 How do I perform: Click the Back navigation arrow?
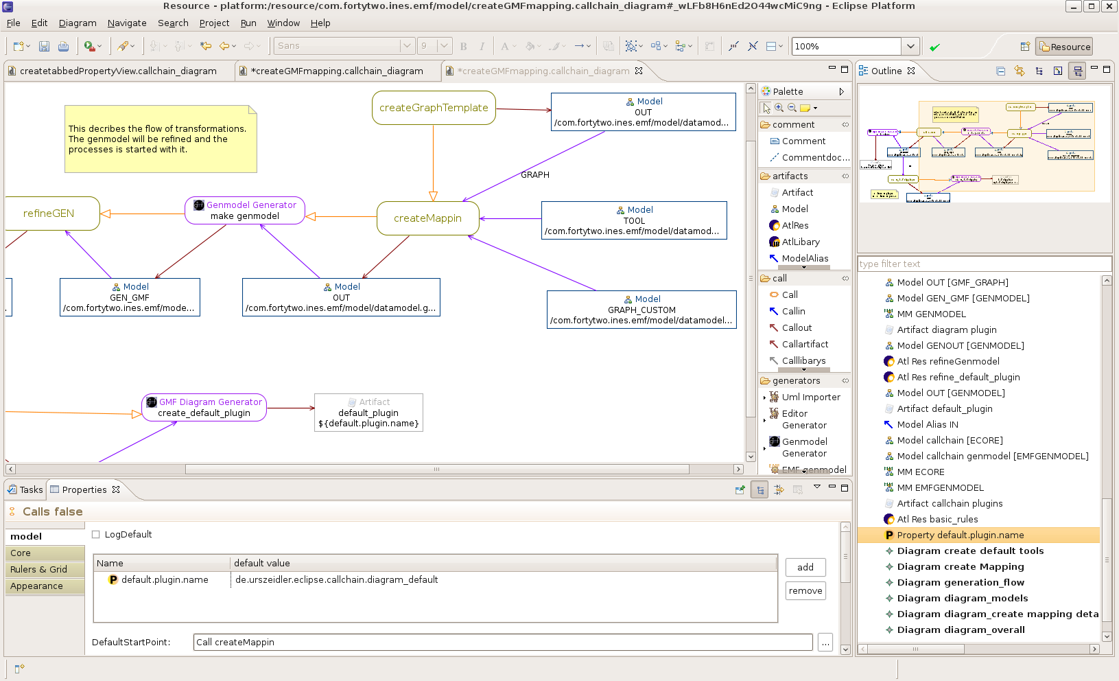click(224, 46)
